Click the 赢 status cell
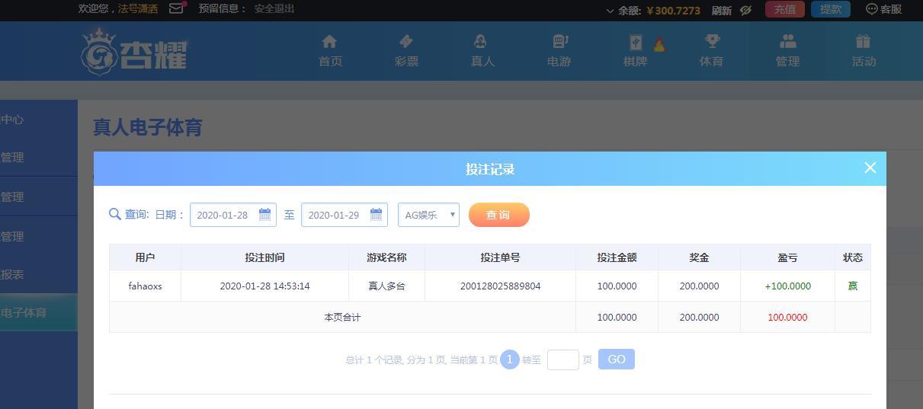 coord(853,286)
